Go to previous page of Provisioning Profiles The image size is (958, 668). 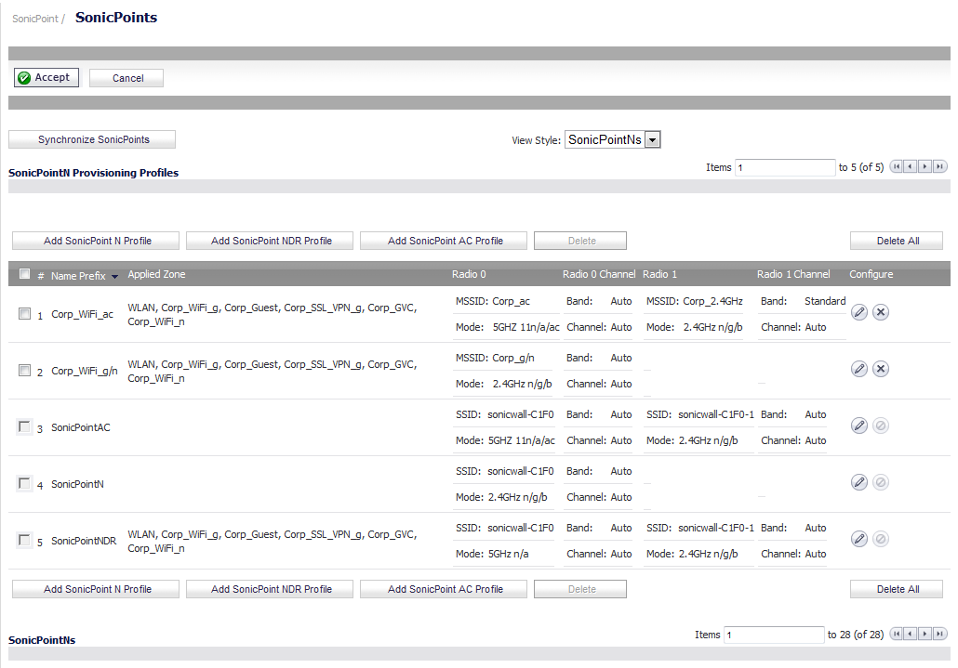pyautogui.click(x=911, y=166)
